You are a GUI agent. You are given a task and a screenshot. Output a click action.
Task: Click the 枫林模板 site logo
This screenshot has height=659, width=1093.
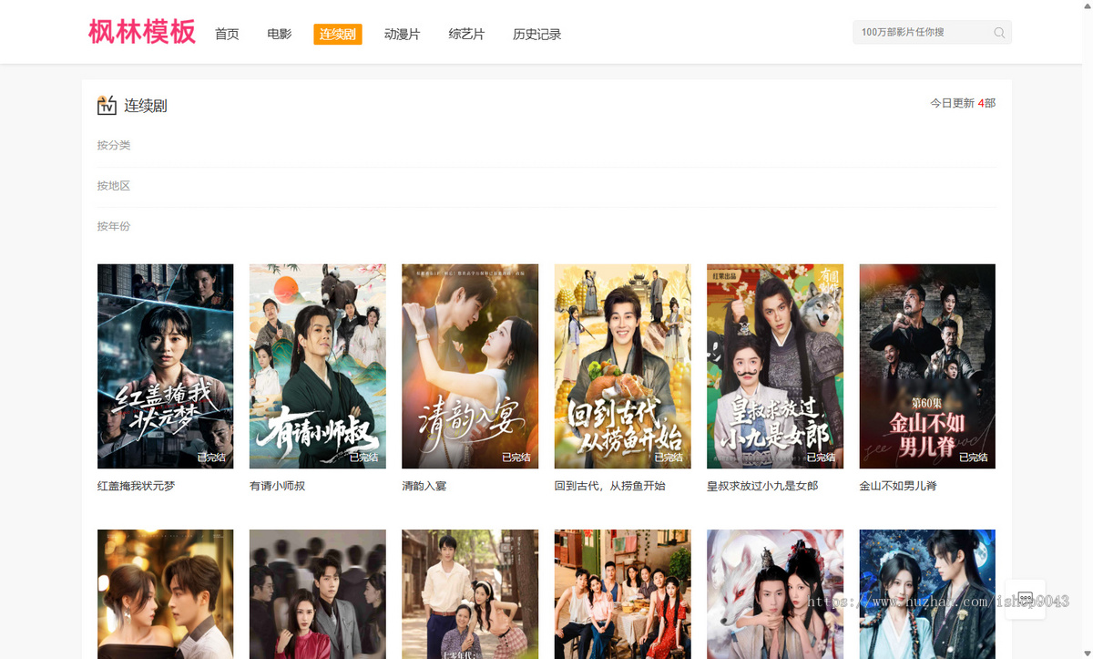(x=142, y=32)
